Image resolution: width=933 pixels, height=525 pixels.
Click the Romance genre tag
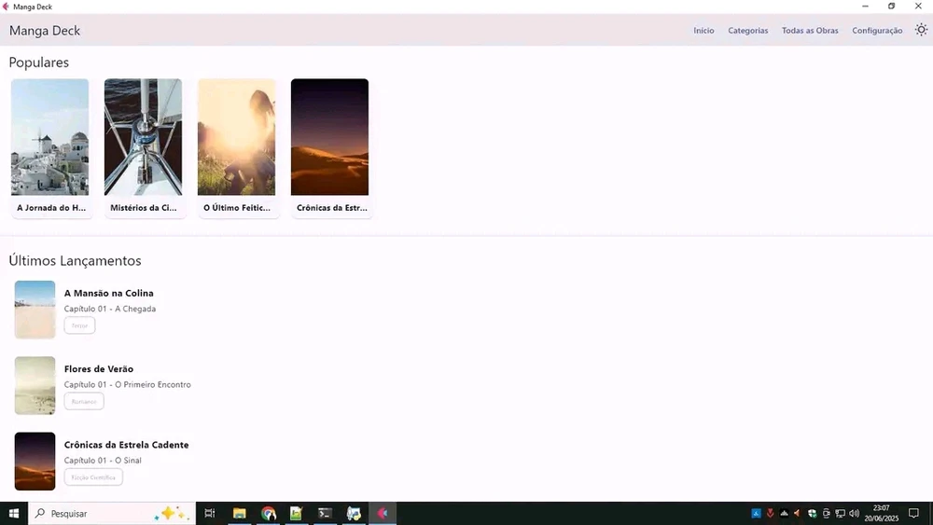click(84, 402)
